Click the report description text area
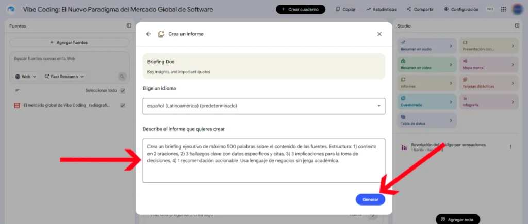The height and width of the screenshot is (224, 528). 263,161
